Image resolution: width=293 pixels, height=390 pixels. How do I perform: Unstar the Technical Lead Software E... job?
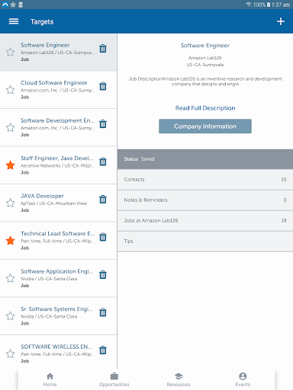pos(11,241)
